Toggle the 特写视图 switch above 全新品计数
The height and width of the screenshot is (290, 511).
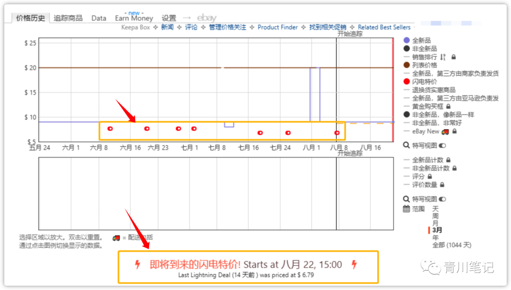[x=442, y=146]
